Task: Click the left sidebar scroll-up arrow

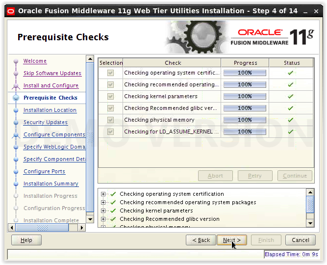Action: click(x=90, y=59)
